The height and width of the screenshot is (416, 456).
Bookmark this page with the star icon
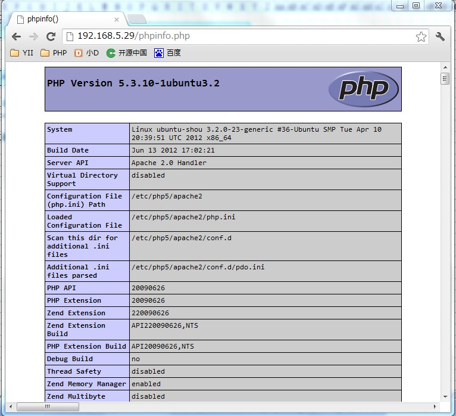421,37
